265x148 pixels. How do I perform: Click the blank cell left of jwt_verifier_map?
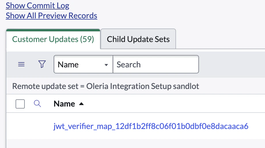click(x=29, y=126)
